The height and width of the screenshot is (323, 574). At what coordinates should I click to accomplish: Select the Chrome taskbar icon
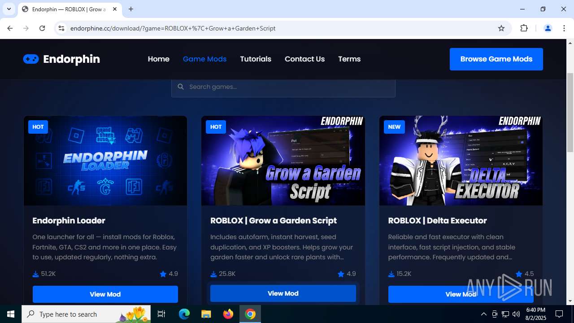pos(250,314)
